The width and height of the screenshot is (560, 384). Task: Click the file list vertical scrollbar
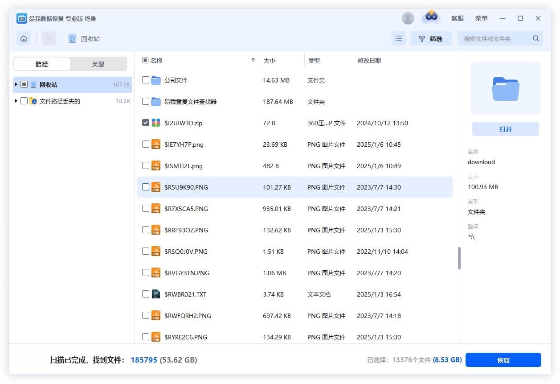pyautogui.click(x=459, y=258)
